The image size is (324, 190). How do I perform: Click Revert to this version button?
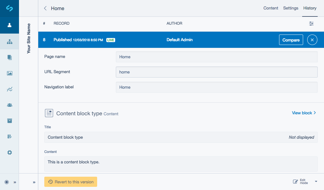71,182
